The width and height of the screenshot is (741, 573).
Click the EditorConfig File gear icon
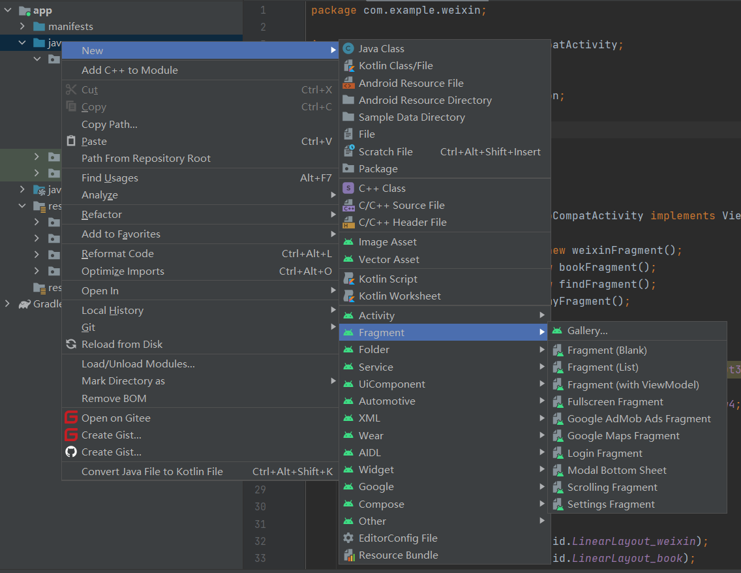coord(348,538)
